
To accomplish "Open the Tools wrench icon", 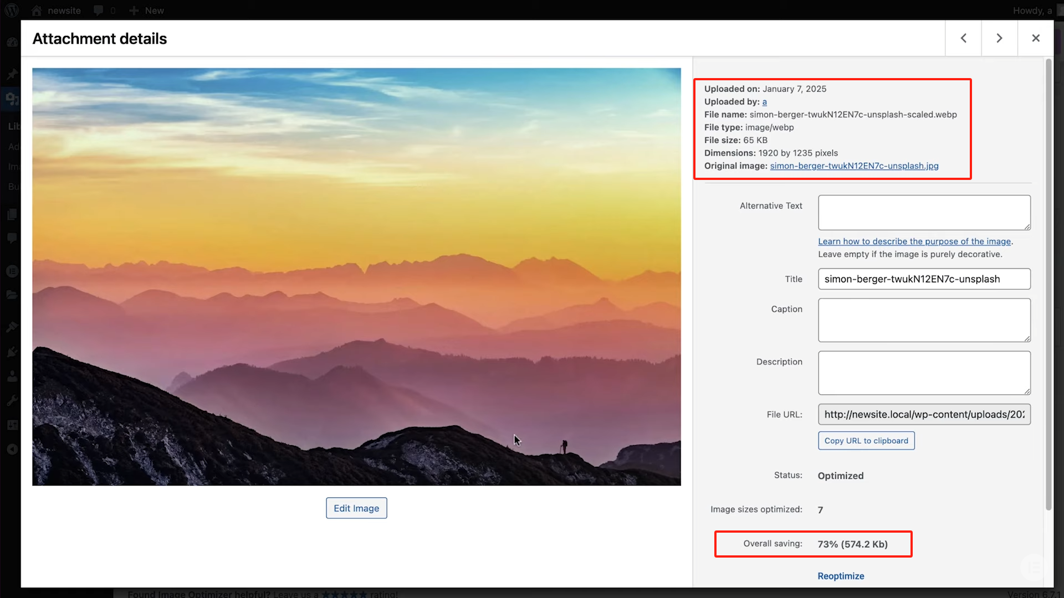I will point(12,400).
